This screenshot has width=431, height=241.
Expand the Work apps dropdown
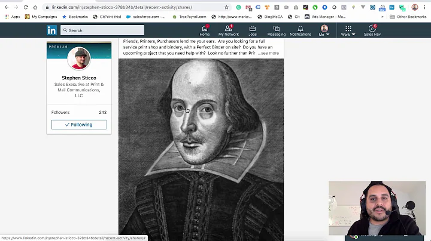tap(348, 30)
